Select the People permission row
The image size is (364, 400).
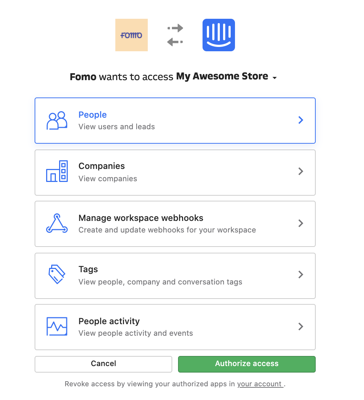[x=175, y=120]
